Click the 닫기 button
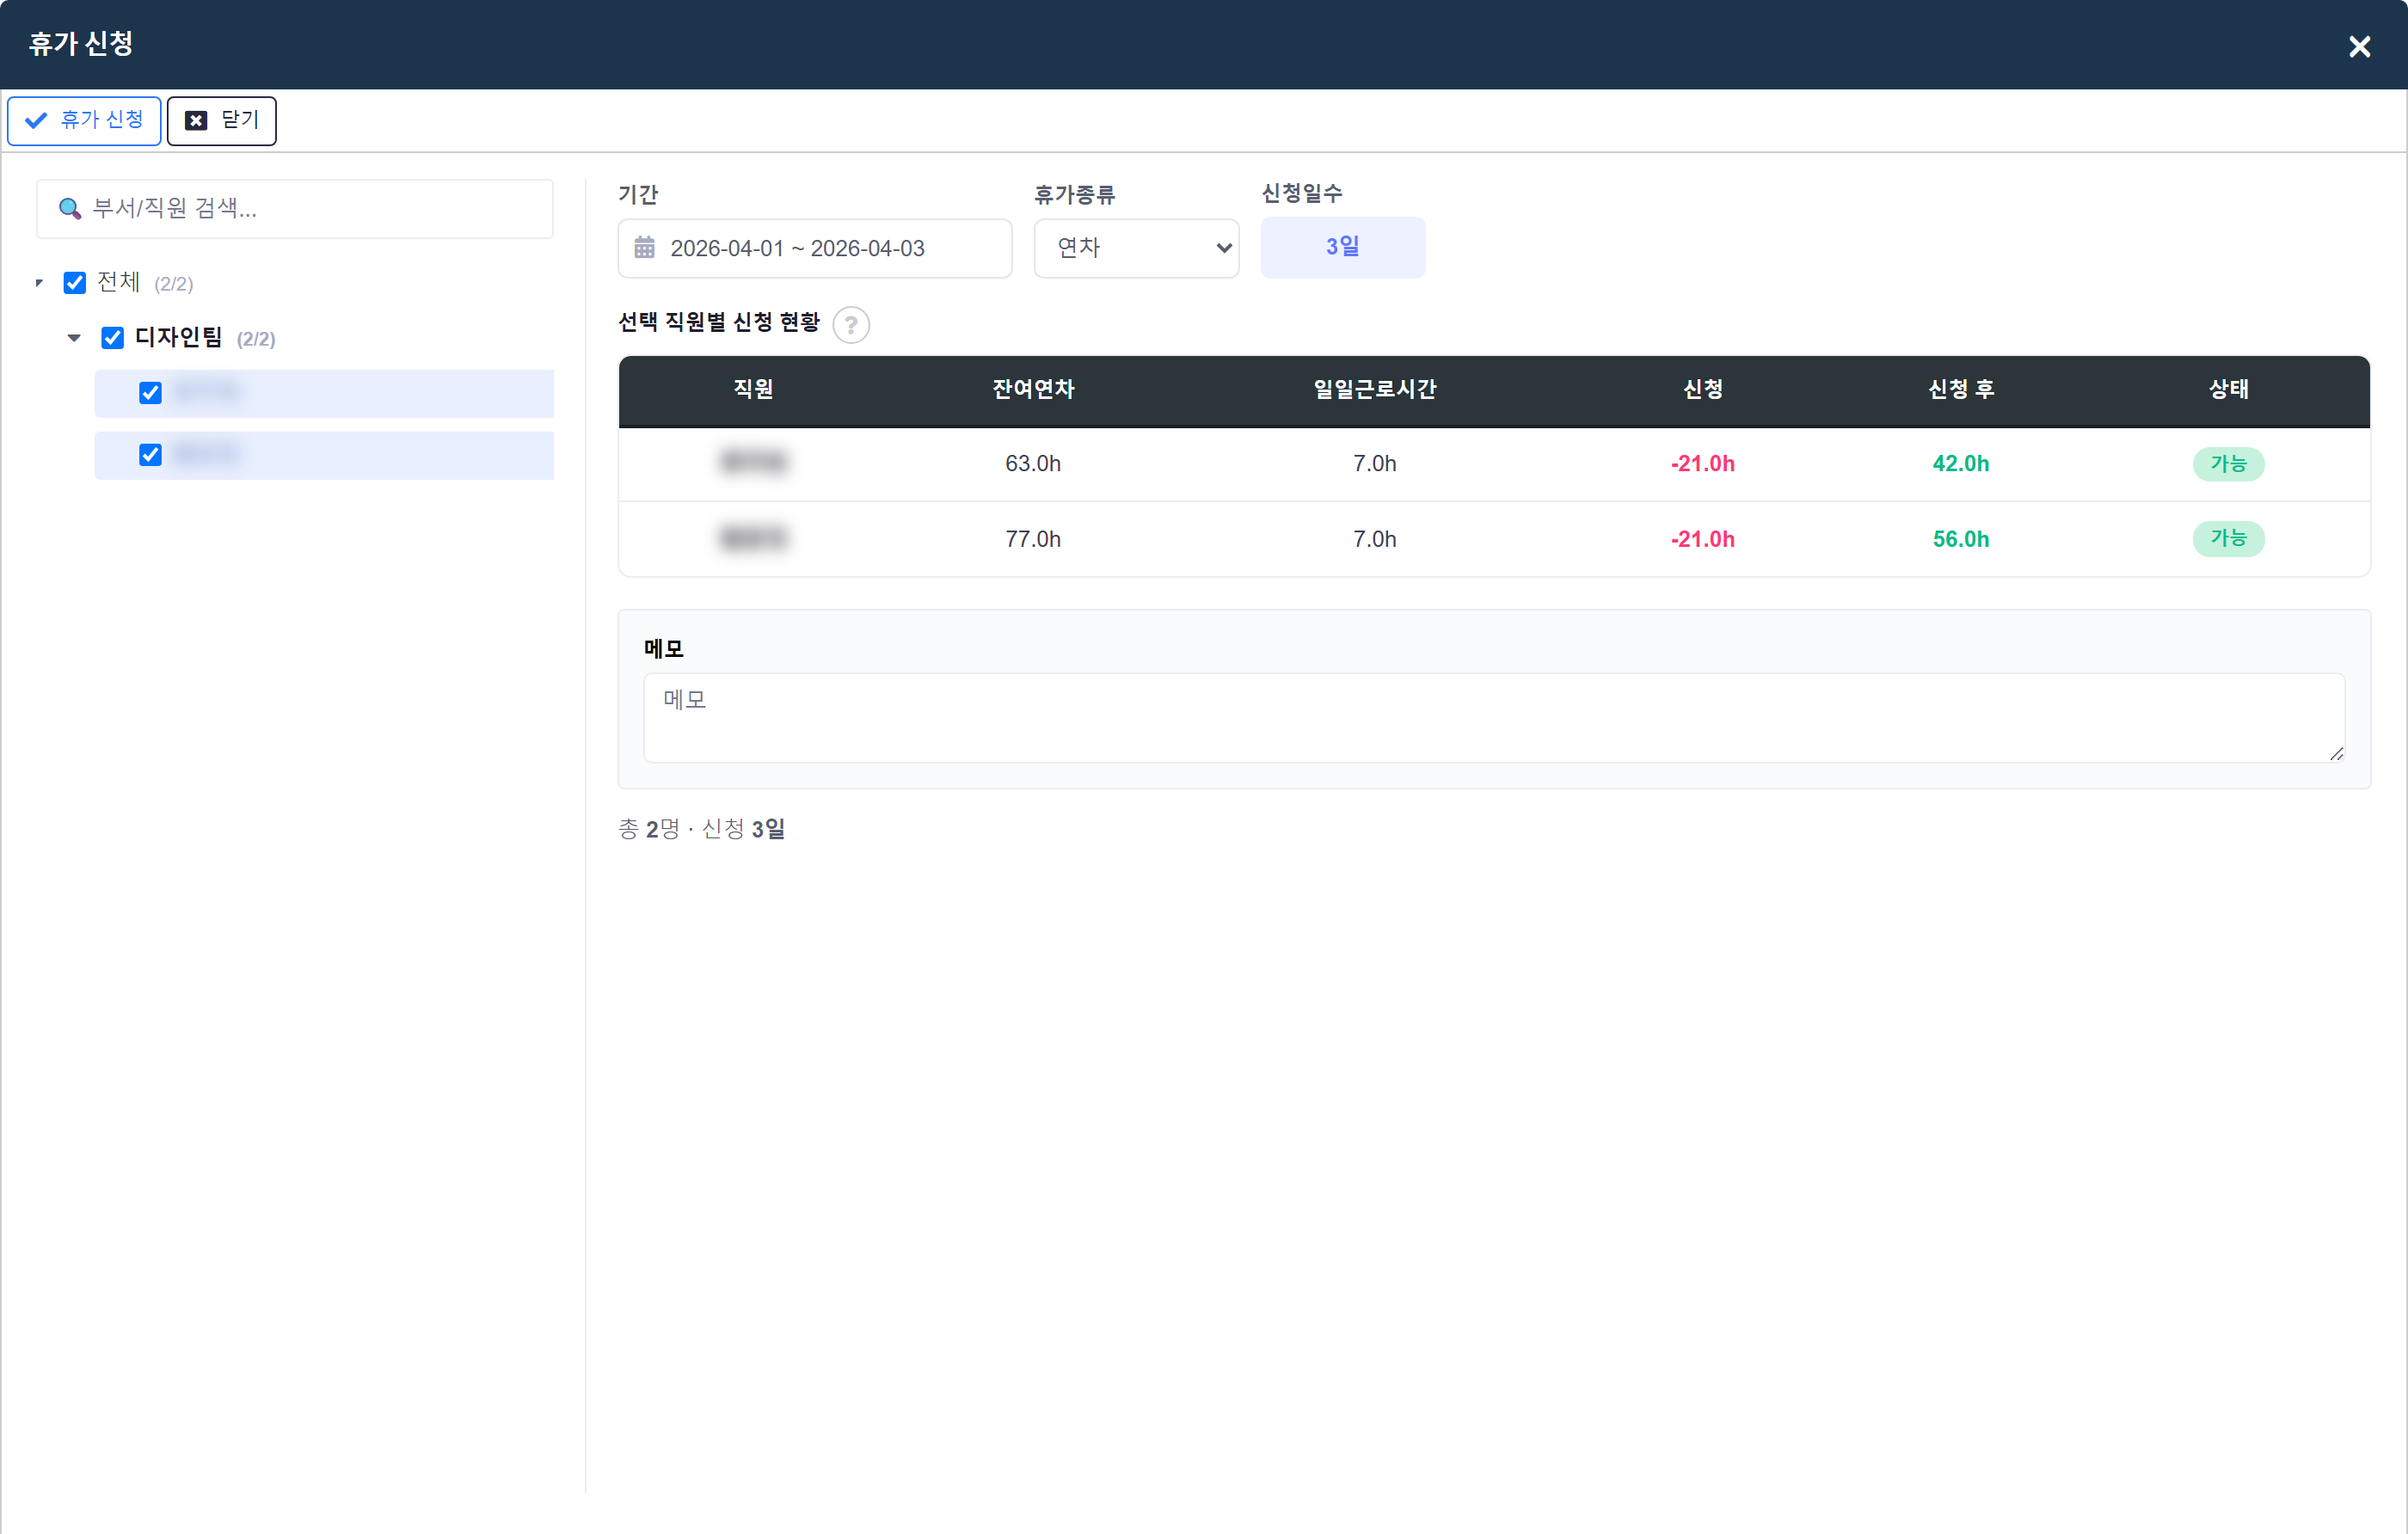2408x1534 pixels. [x=221, y=120]
